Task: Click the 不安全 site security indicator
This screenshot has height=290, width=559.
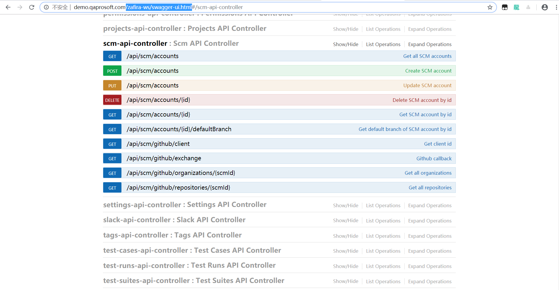Action: (60, 7)
